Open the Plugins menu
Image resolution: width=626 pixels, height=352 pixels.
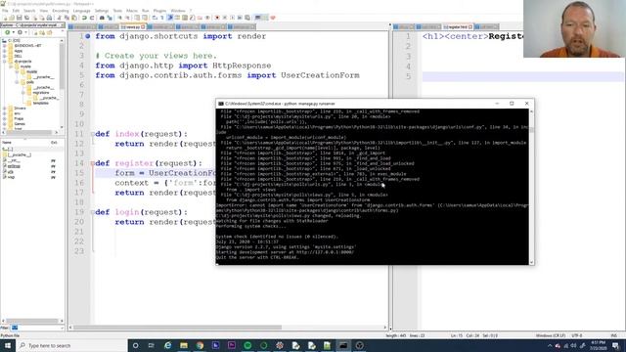[159, 11]
